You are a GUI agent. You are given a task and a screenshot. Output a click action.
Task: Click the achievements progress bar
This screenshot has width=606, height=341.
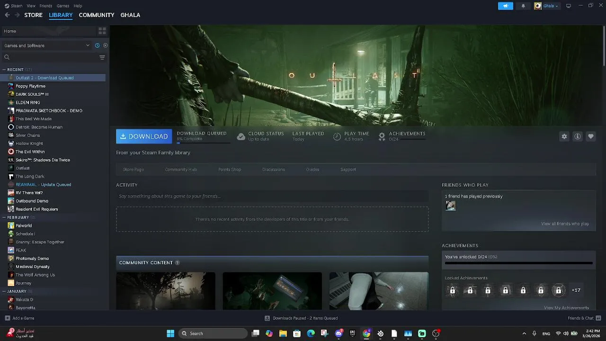[x=518, y=263]
